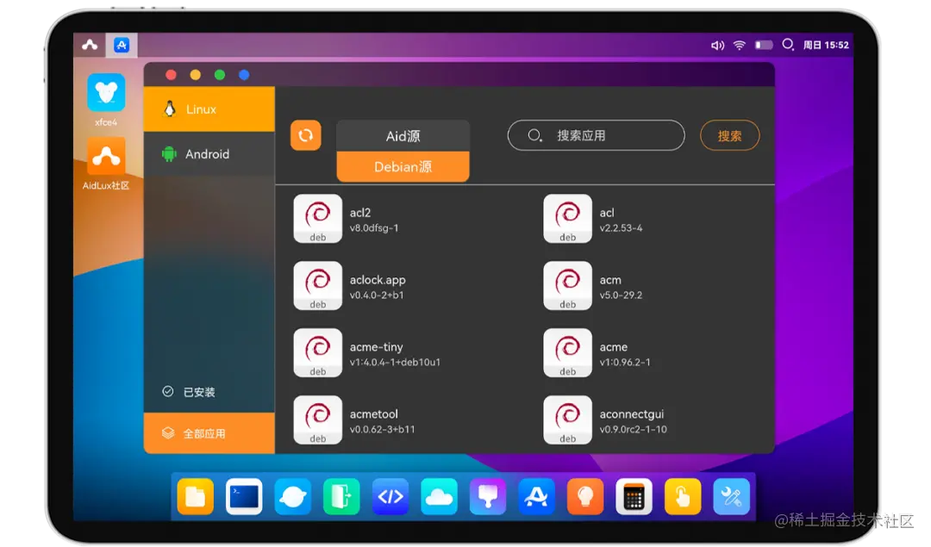Click the acl2 package name
The image size is (931, 547).
(x=359, y=213)
